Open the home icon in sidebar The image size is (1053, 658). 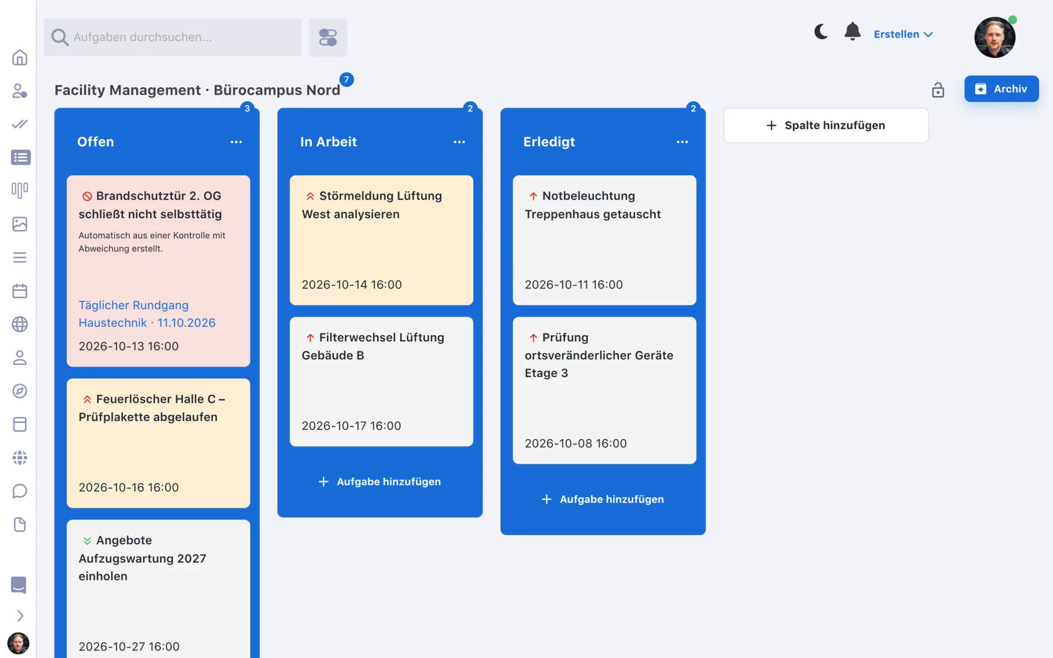pos(19,57)
